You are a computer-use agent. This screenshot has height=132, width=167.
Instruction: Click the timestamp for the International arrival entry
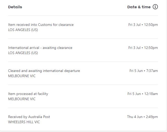click(143, 48)
